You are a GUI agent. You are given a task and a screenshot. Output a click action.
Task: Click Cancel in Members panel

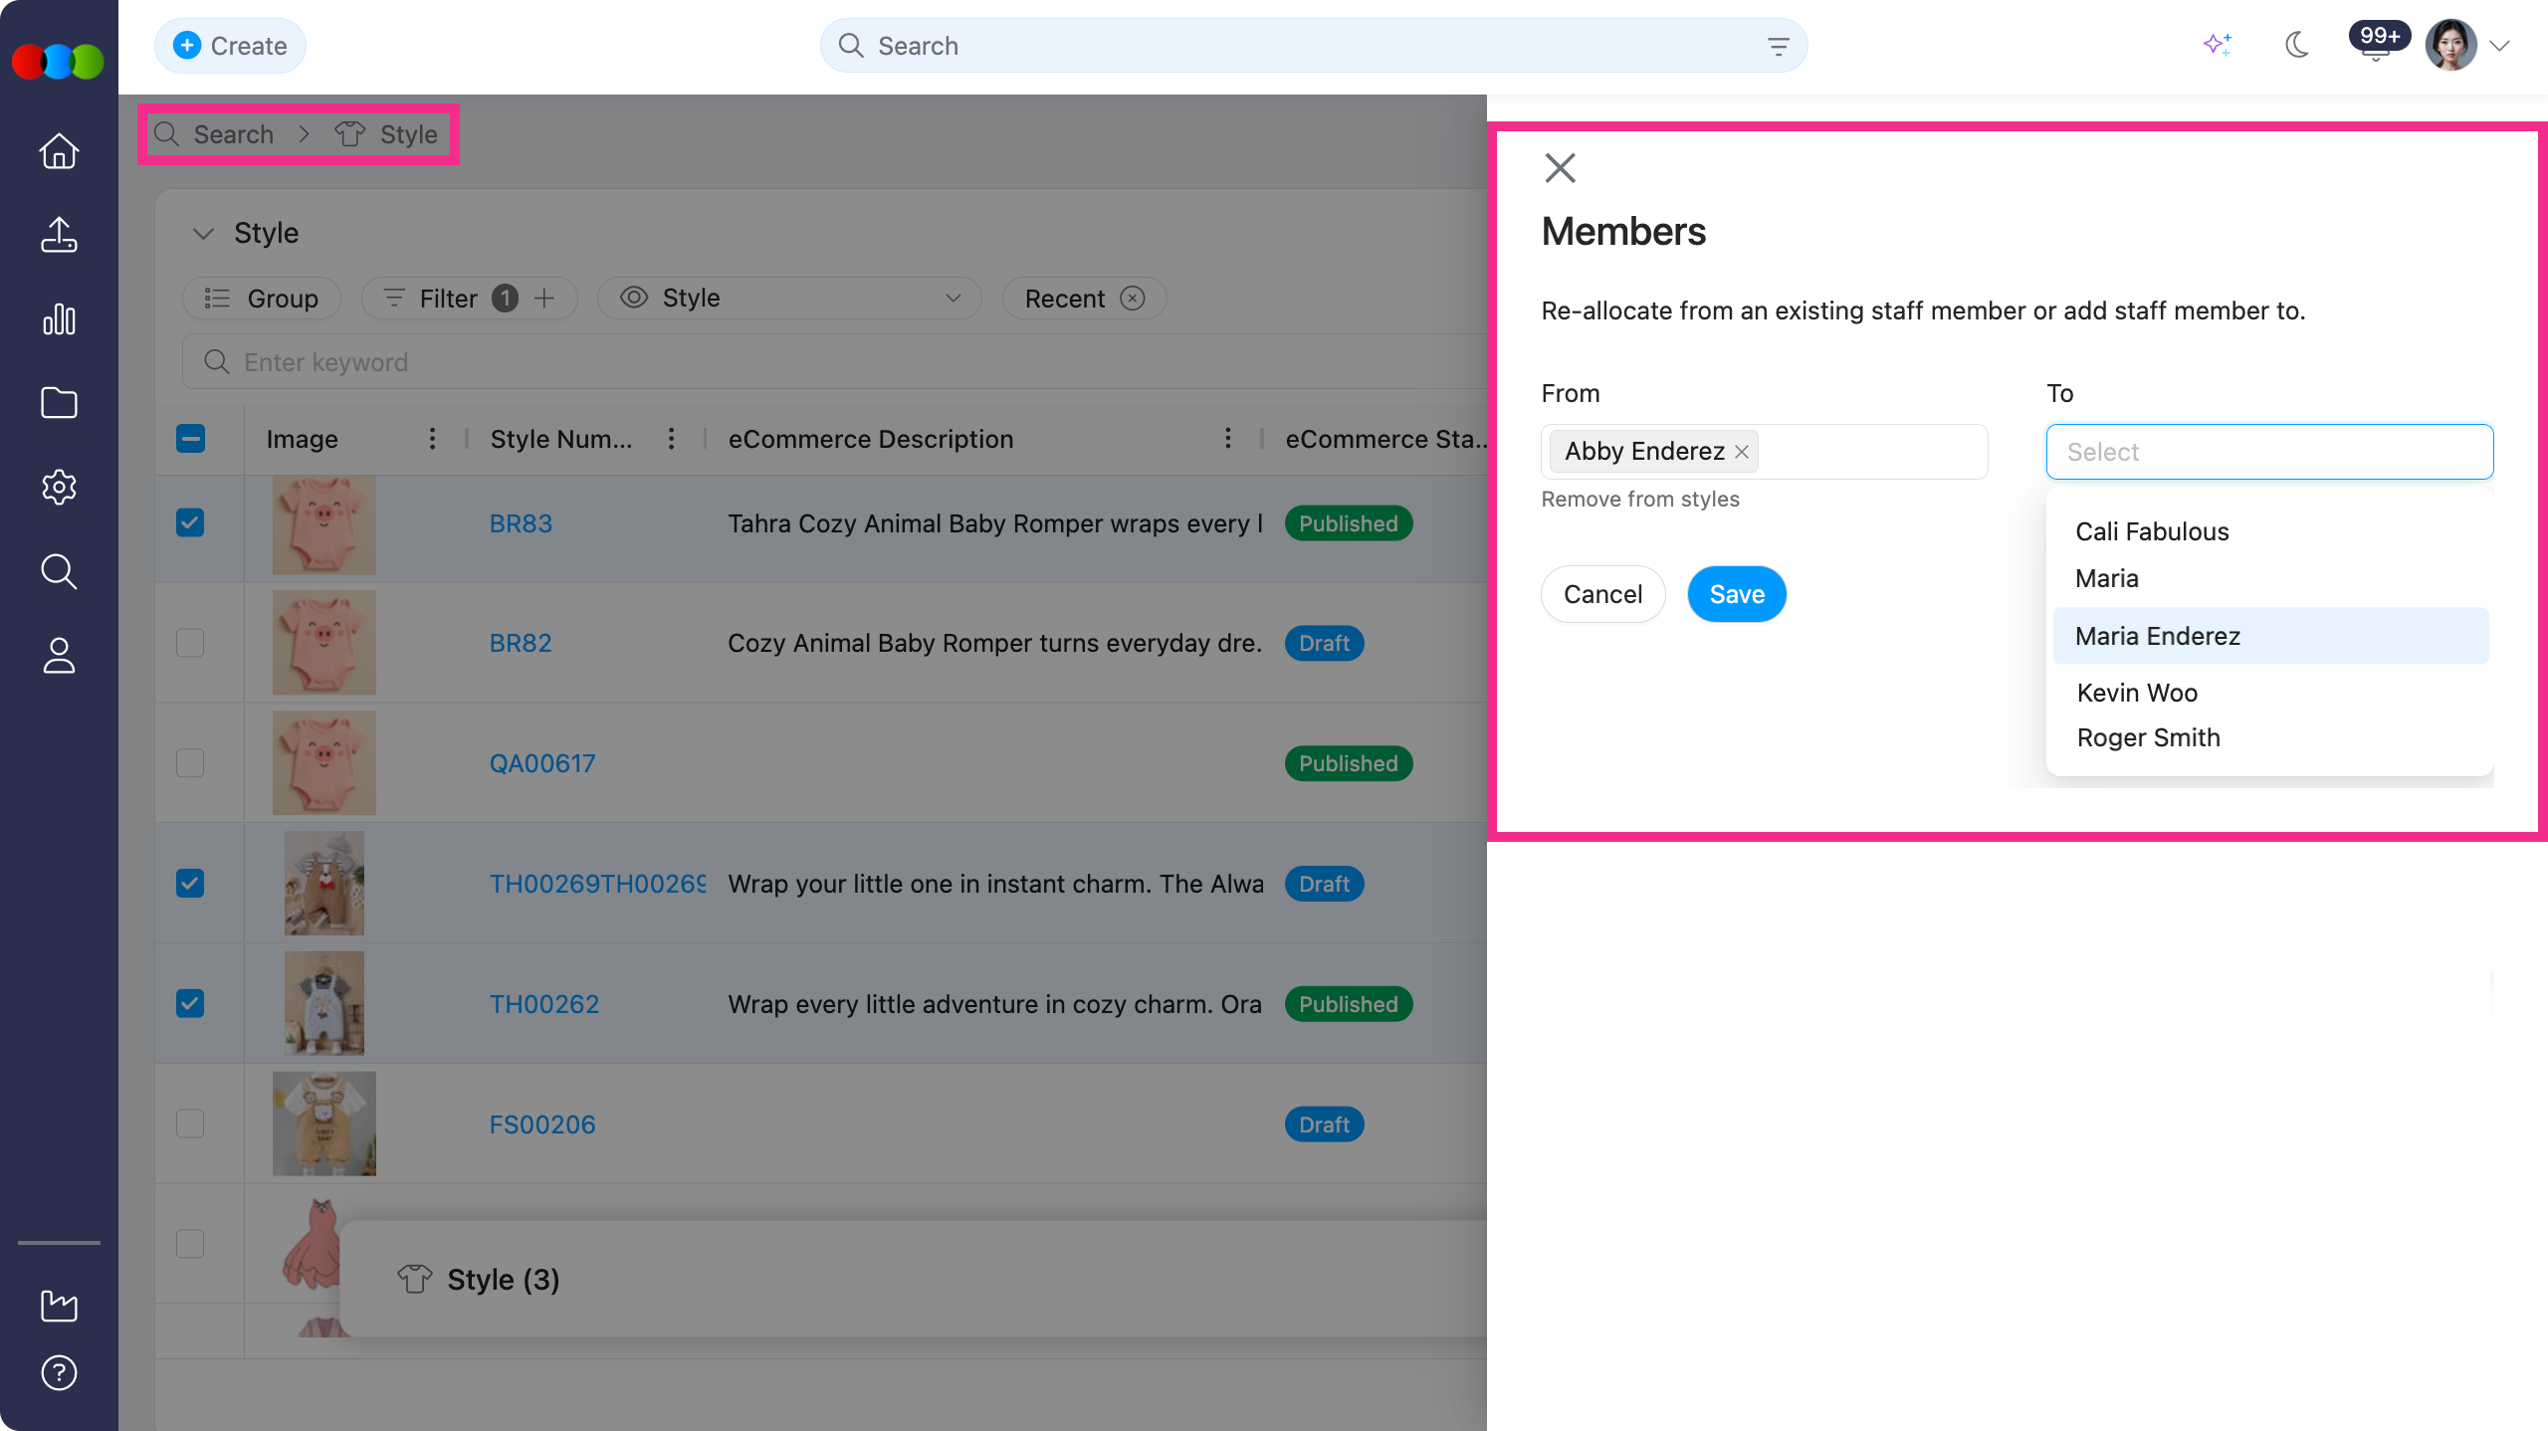[x=1602, y=594]
